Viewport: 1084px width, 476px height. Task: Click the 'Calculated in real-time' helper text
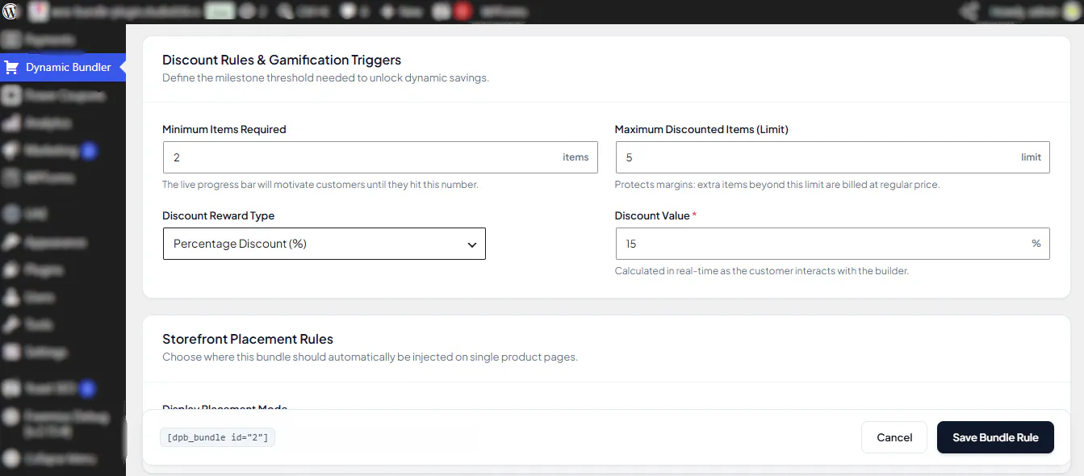(762, 271)
